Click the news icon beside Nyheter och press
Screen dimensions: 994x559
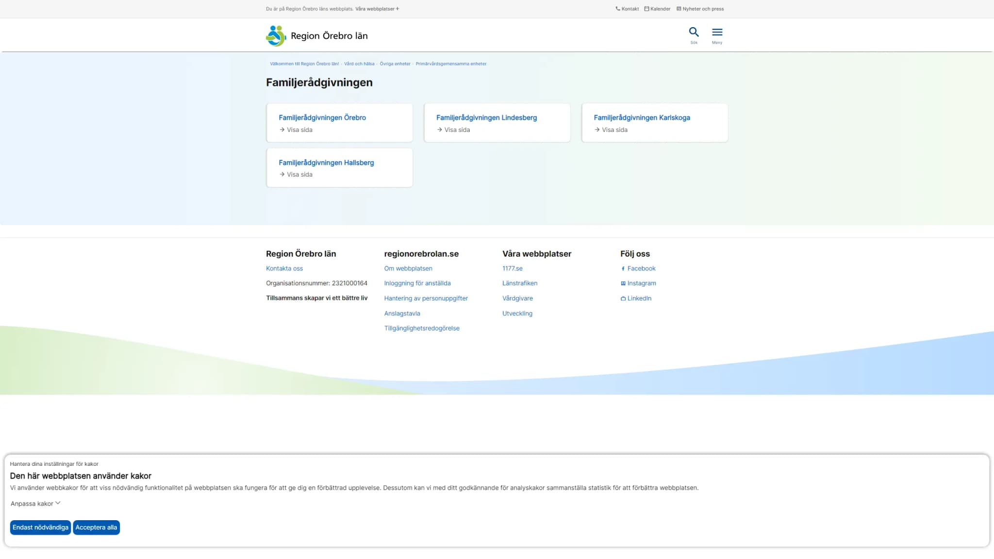click(679, 9)
